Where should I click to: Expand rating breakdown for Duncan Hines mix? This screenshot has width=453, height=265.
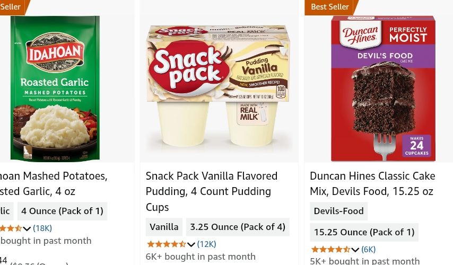(355, 250)
